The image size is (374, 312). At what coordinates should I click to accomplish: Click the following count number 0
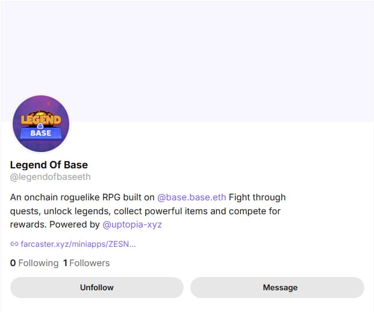[13, 263]
